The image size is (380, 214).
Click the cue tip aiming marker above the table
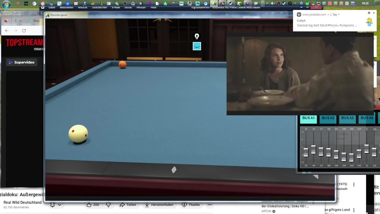pyautogui.click(x=197, y=37)
